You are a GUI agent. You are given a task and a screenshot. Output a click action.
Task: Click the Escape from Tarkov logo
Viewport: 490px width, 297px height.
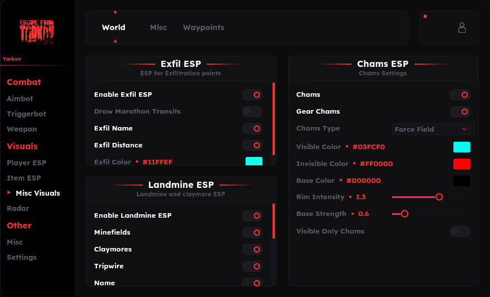point(37,31)
